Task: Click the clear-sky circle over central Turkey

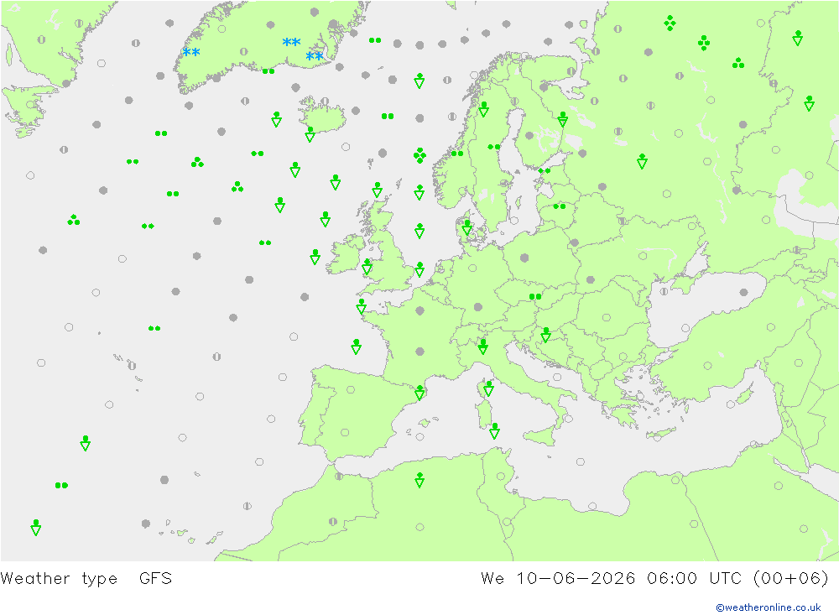Action: click(x=708, y=366)
